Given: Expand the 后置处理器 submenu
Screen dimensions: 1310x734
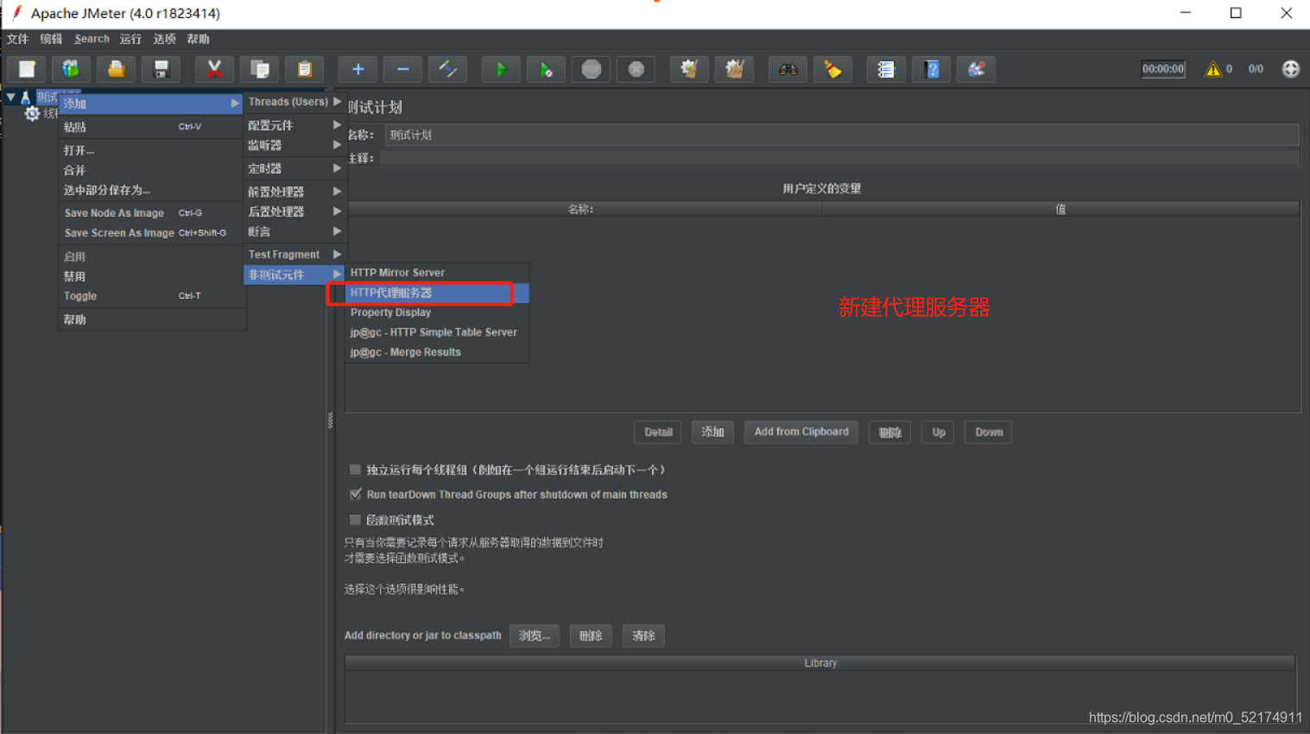Looking at the screenshot, I should [x=294, y=212].
